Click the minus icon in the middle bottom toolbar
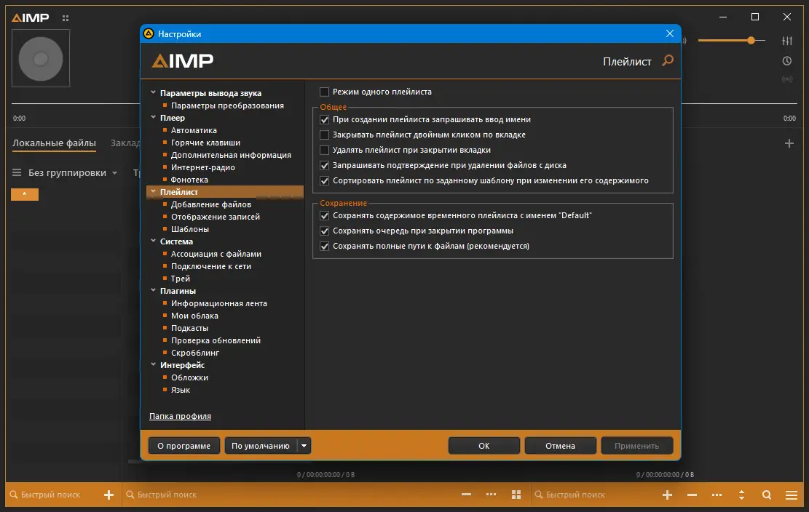The height and width of the screenshot is (512, 809). [466, 495]
